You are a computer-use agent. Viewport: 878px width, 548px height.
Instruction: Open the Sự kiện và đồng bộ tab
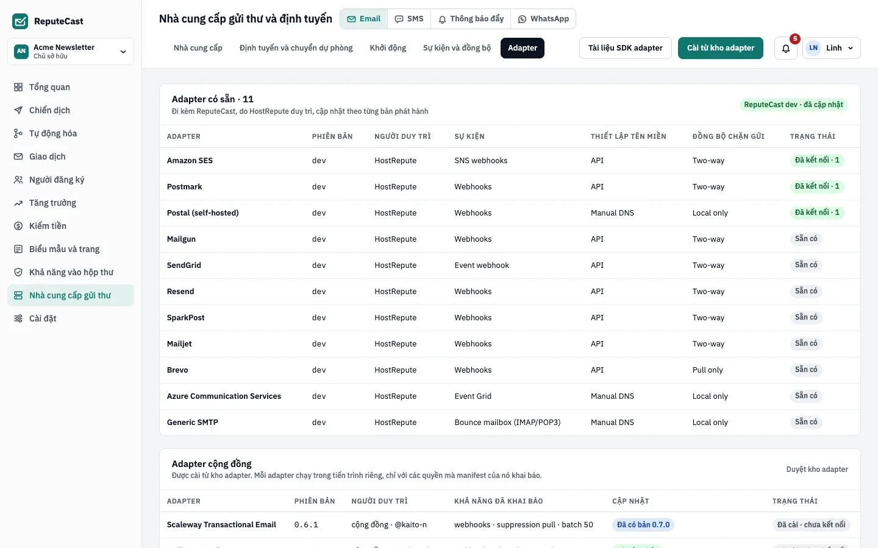pos(457,48)
